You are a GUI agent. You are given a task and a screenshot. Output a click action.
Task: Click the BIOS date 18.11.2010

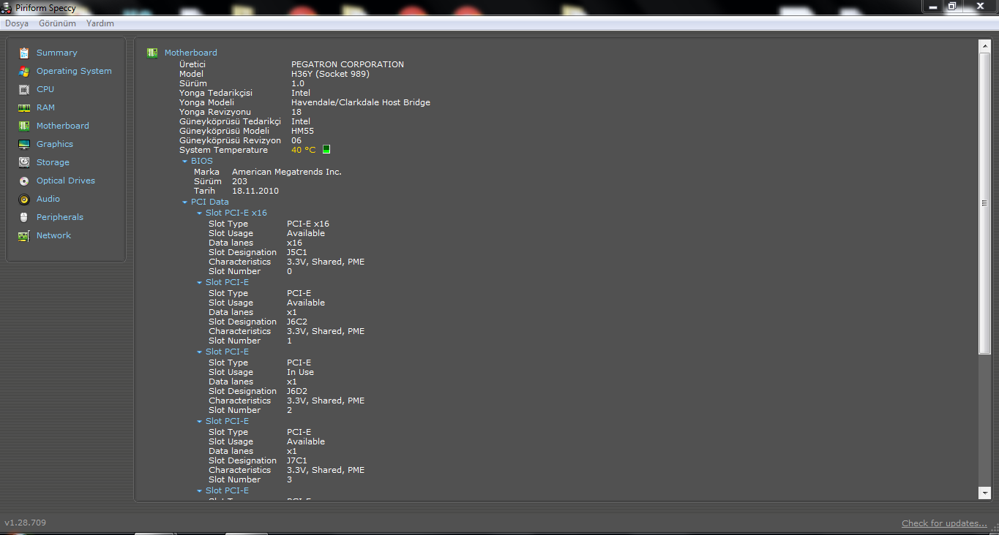coord(255,191)
